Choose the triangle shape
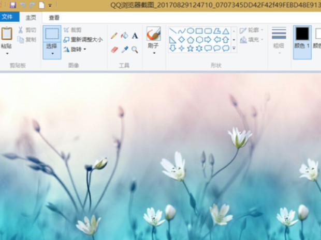This screenshot has height=240, width=321. (x=226, y=31)
